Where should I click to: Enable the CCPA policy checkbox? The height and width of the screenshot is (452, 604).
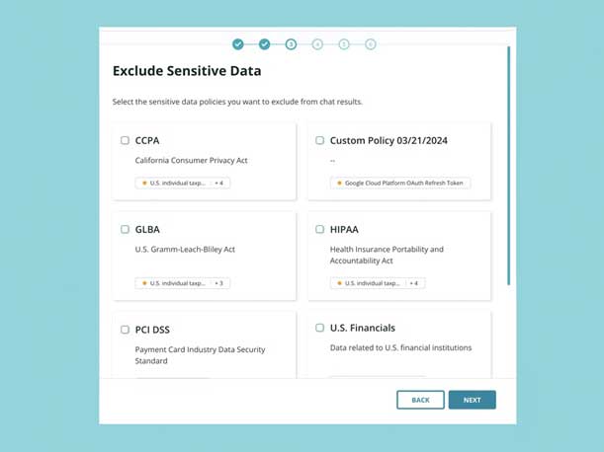pos(125,140)
